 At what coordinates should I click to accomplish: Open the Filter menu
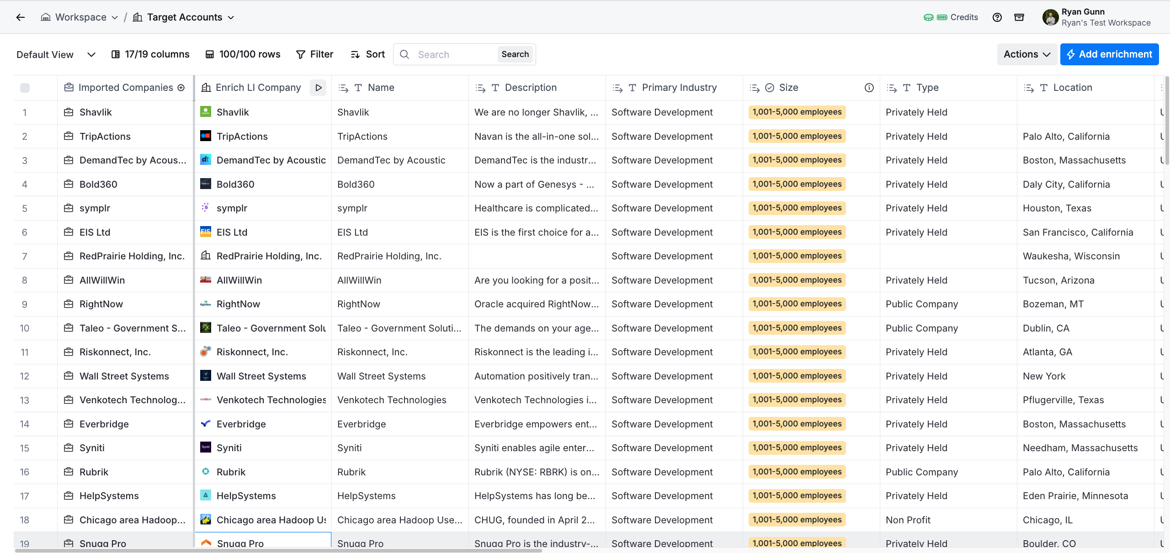pyautogui.click(x=315, y=54)
